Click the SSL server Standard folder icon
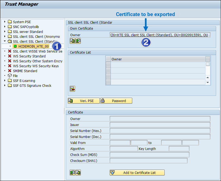221x181 pixels. click(10, 32)
